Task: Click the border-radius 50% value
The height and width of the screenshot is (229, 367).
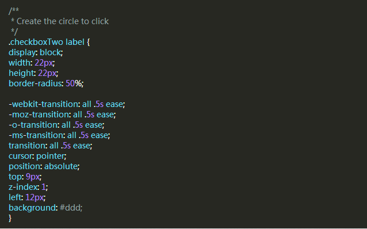Action: (x=74, y=83)
